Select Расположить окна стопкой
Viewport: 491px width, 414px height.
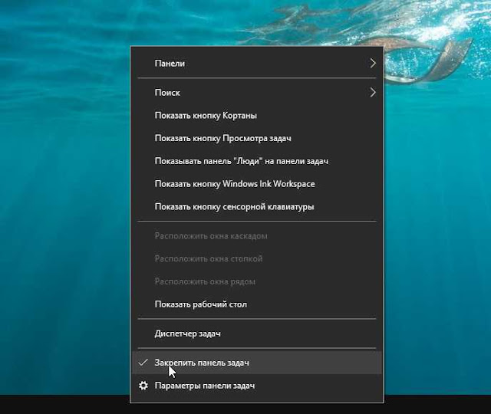[256, 258]
